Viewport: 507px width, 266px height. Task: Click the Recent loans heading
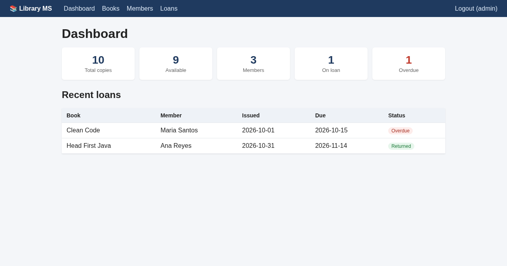tap(91, 95)
